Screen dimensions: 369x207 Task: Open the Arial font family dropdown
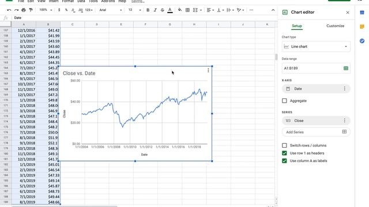(110, 10)
